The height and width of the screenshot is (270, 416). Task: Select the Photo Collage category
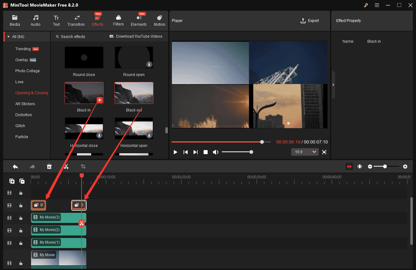28,71
